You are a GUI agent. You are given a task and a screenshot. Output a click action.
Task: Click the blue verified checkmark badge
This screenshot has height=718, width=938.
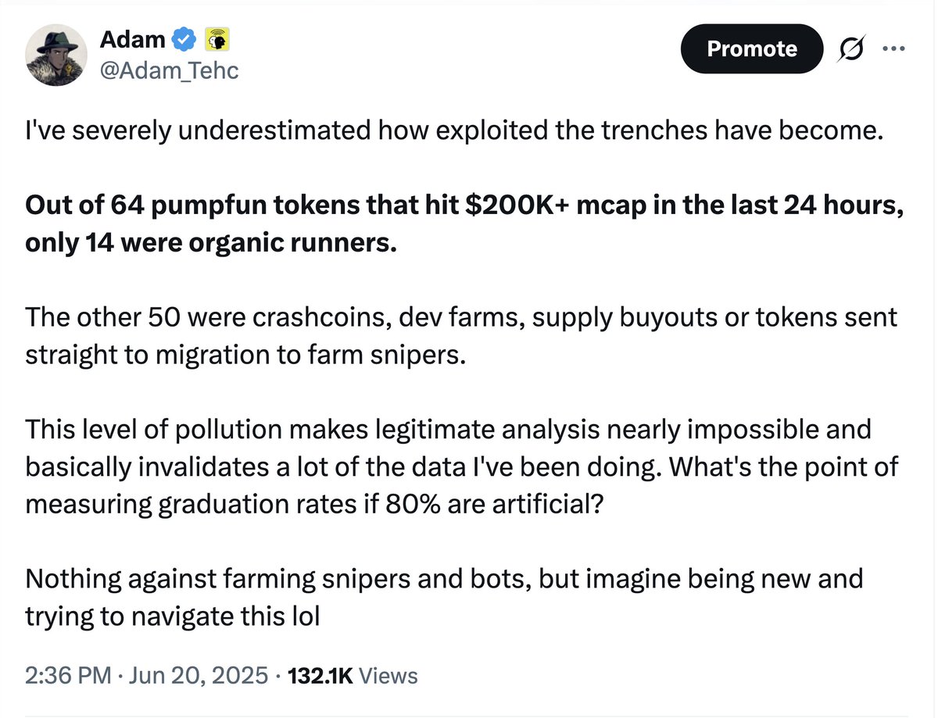pos(184,38)
